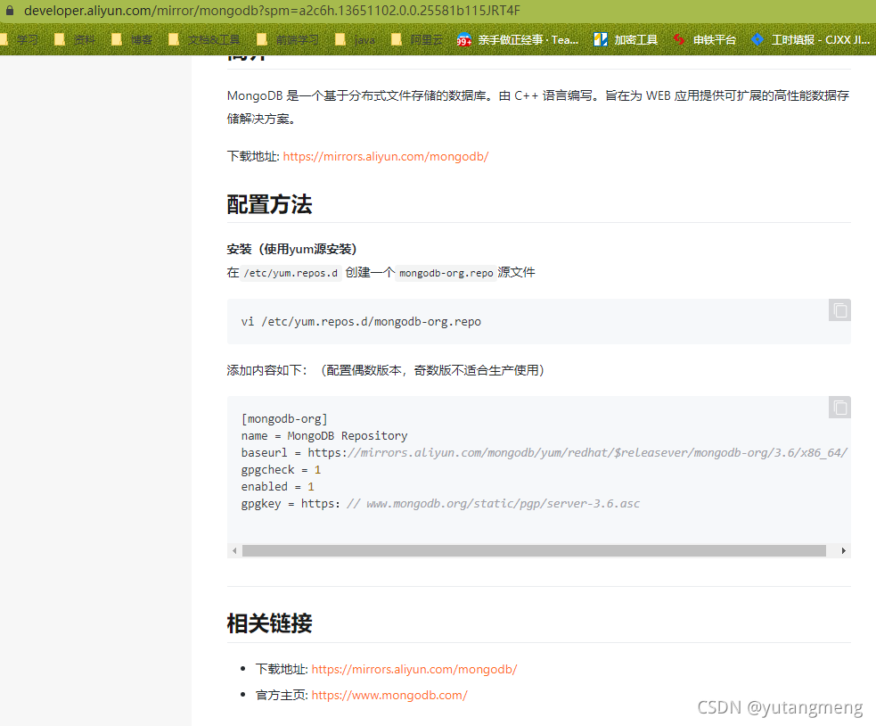876x726 pixels.
Task: Click the lock icon in address bar
Action: click(10, 10)
